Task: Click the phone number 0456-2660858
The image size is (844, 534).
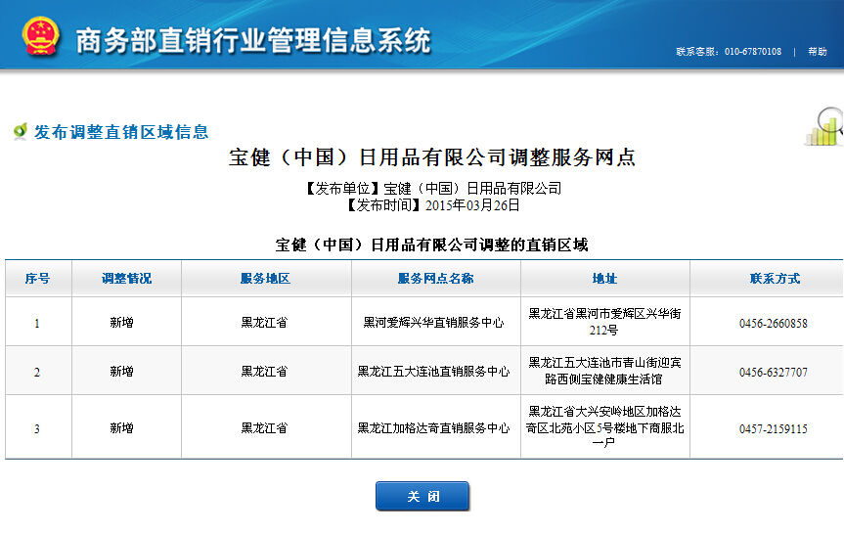Action: pyautogui.click(x=773, y=323)
